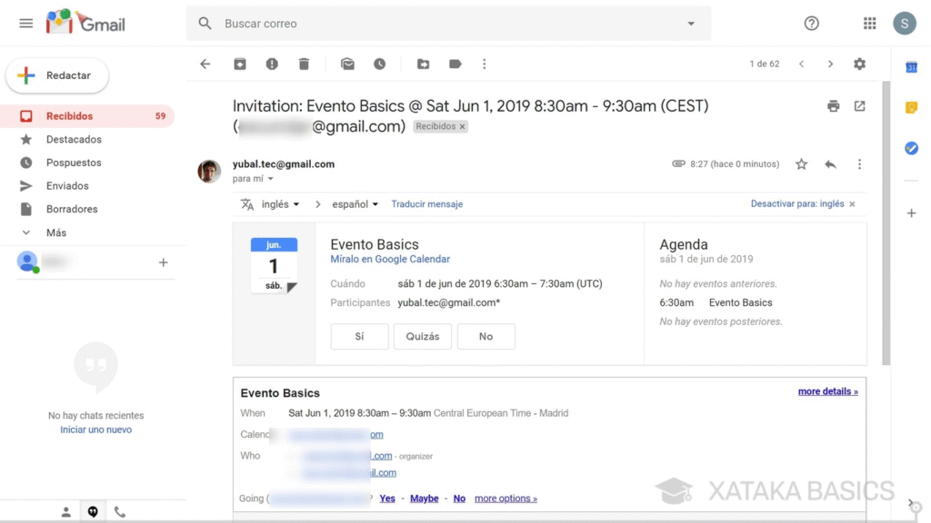Go to Enviados folder
Screen dimensions: 931x523
[67, 186]
